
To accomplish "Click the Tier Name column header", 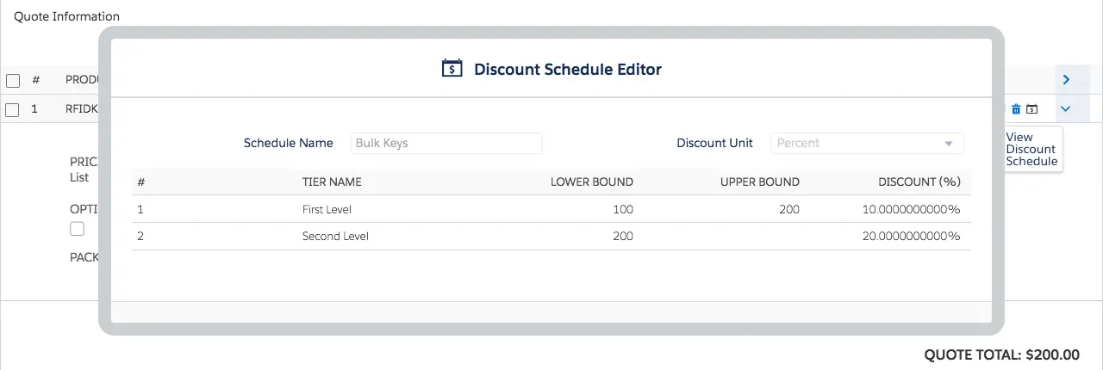I will click(332, 182).
